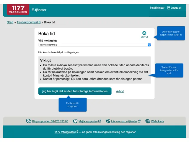189x142 pixels.
Task: Log out via the Logga ut link
Action: [x=176, y=8]
